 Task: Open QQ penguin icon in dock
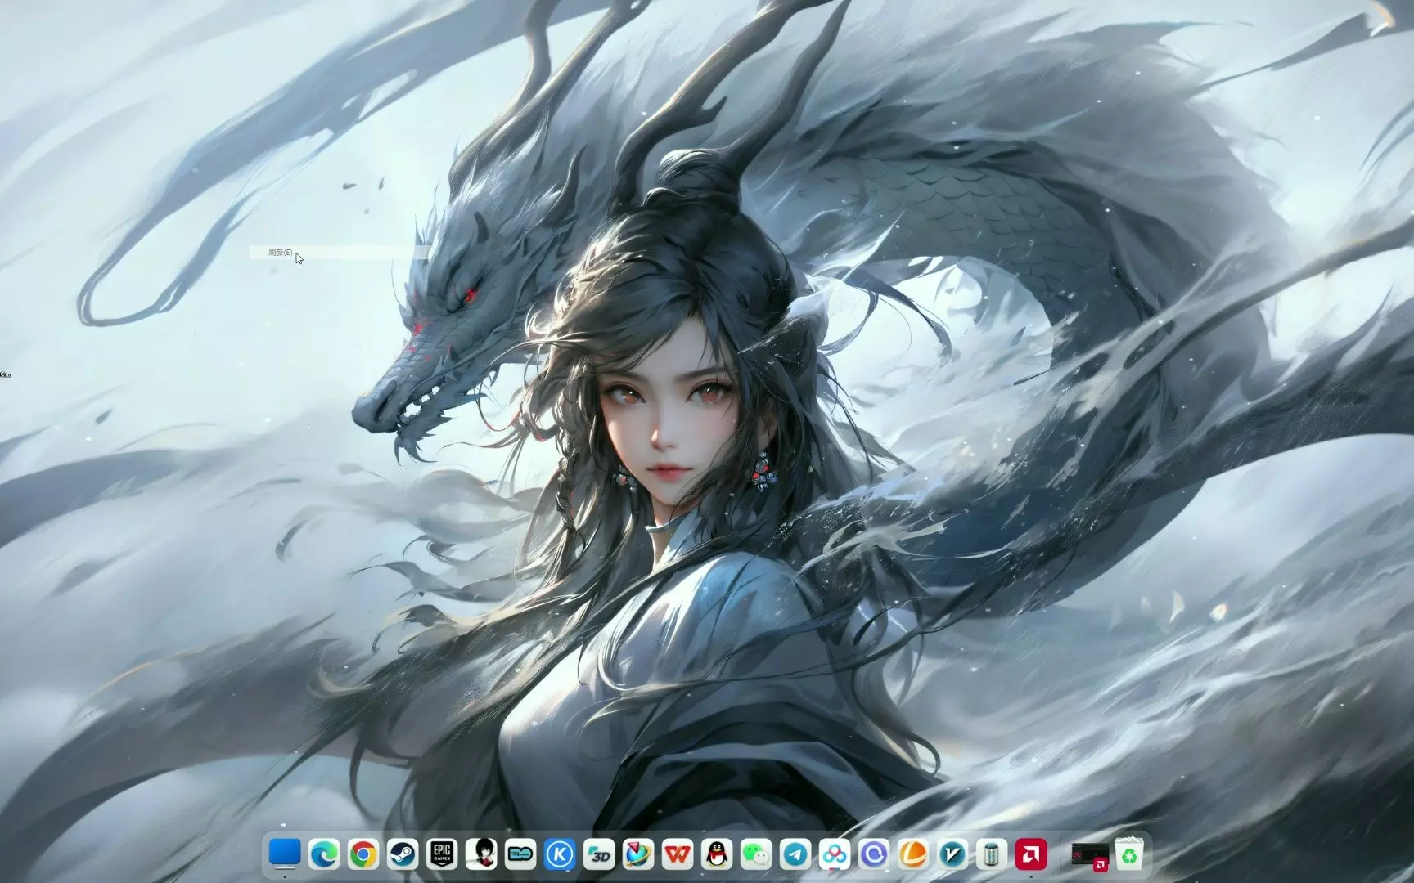717,854
